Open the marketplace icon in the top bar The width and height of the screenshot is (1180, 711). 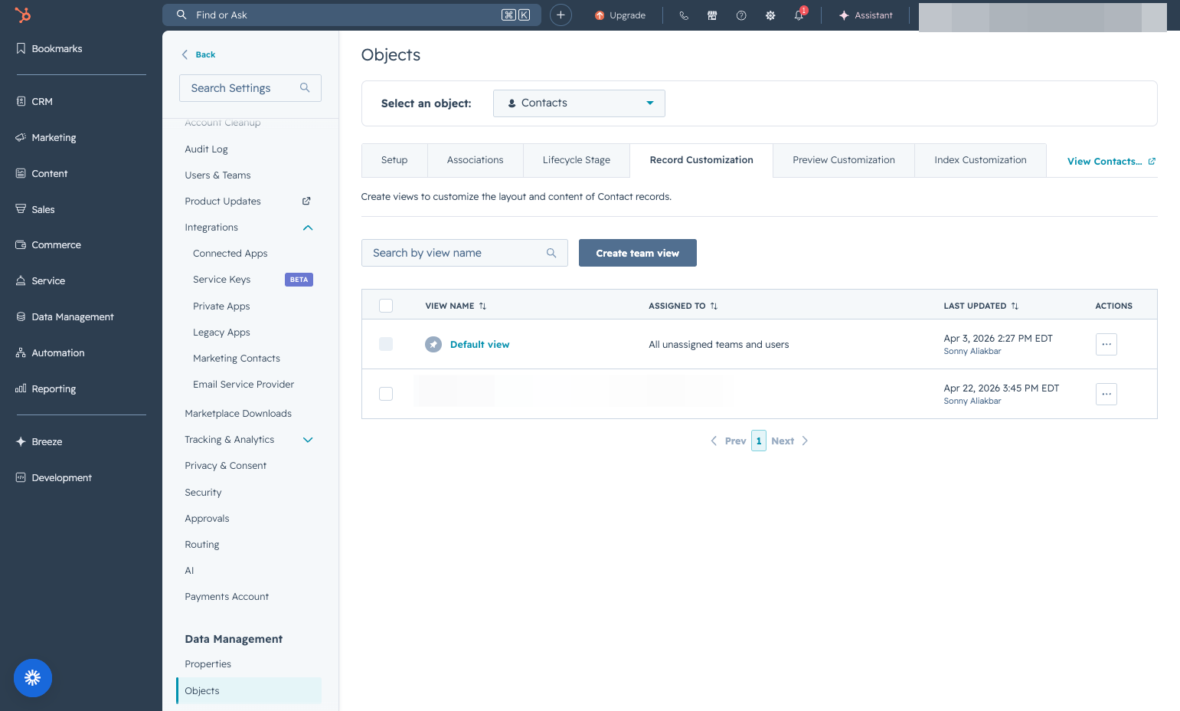(712, 15)
